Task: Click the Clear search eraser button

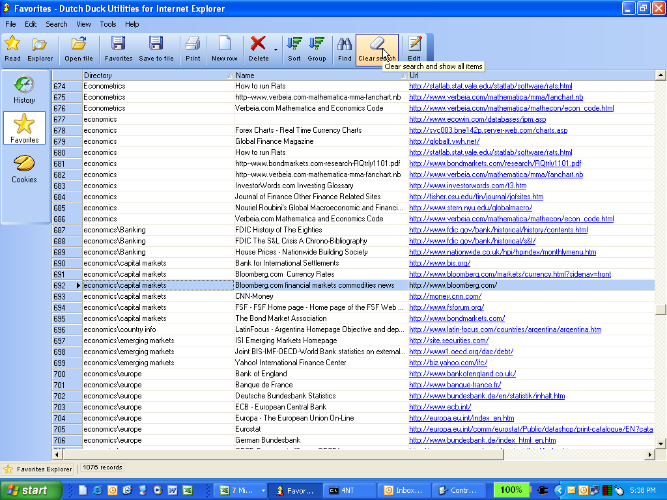Action: click(x=377, y=49)
